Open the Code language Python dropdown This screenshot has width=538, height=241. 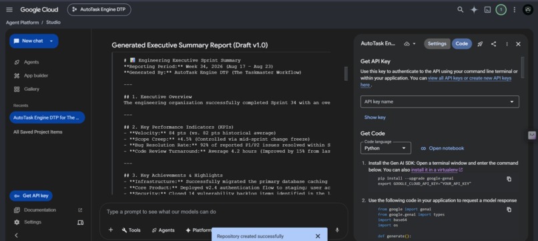tap(386, 148)
